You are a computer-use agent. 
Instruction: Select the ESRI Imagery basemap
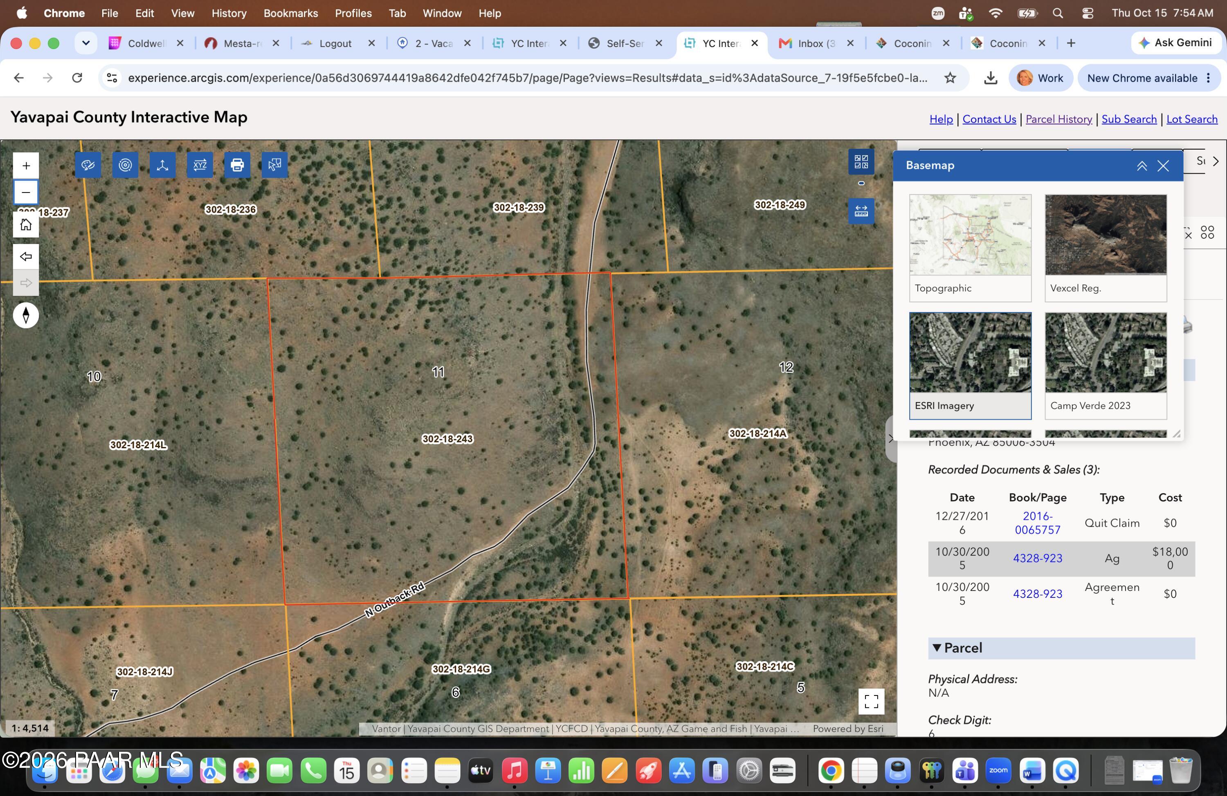970,366
